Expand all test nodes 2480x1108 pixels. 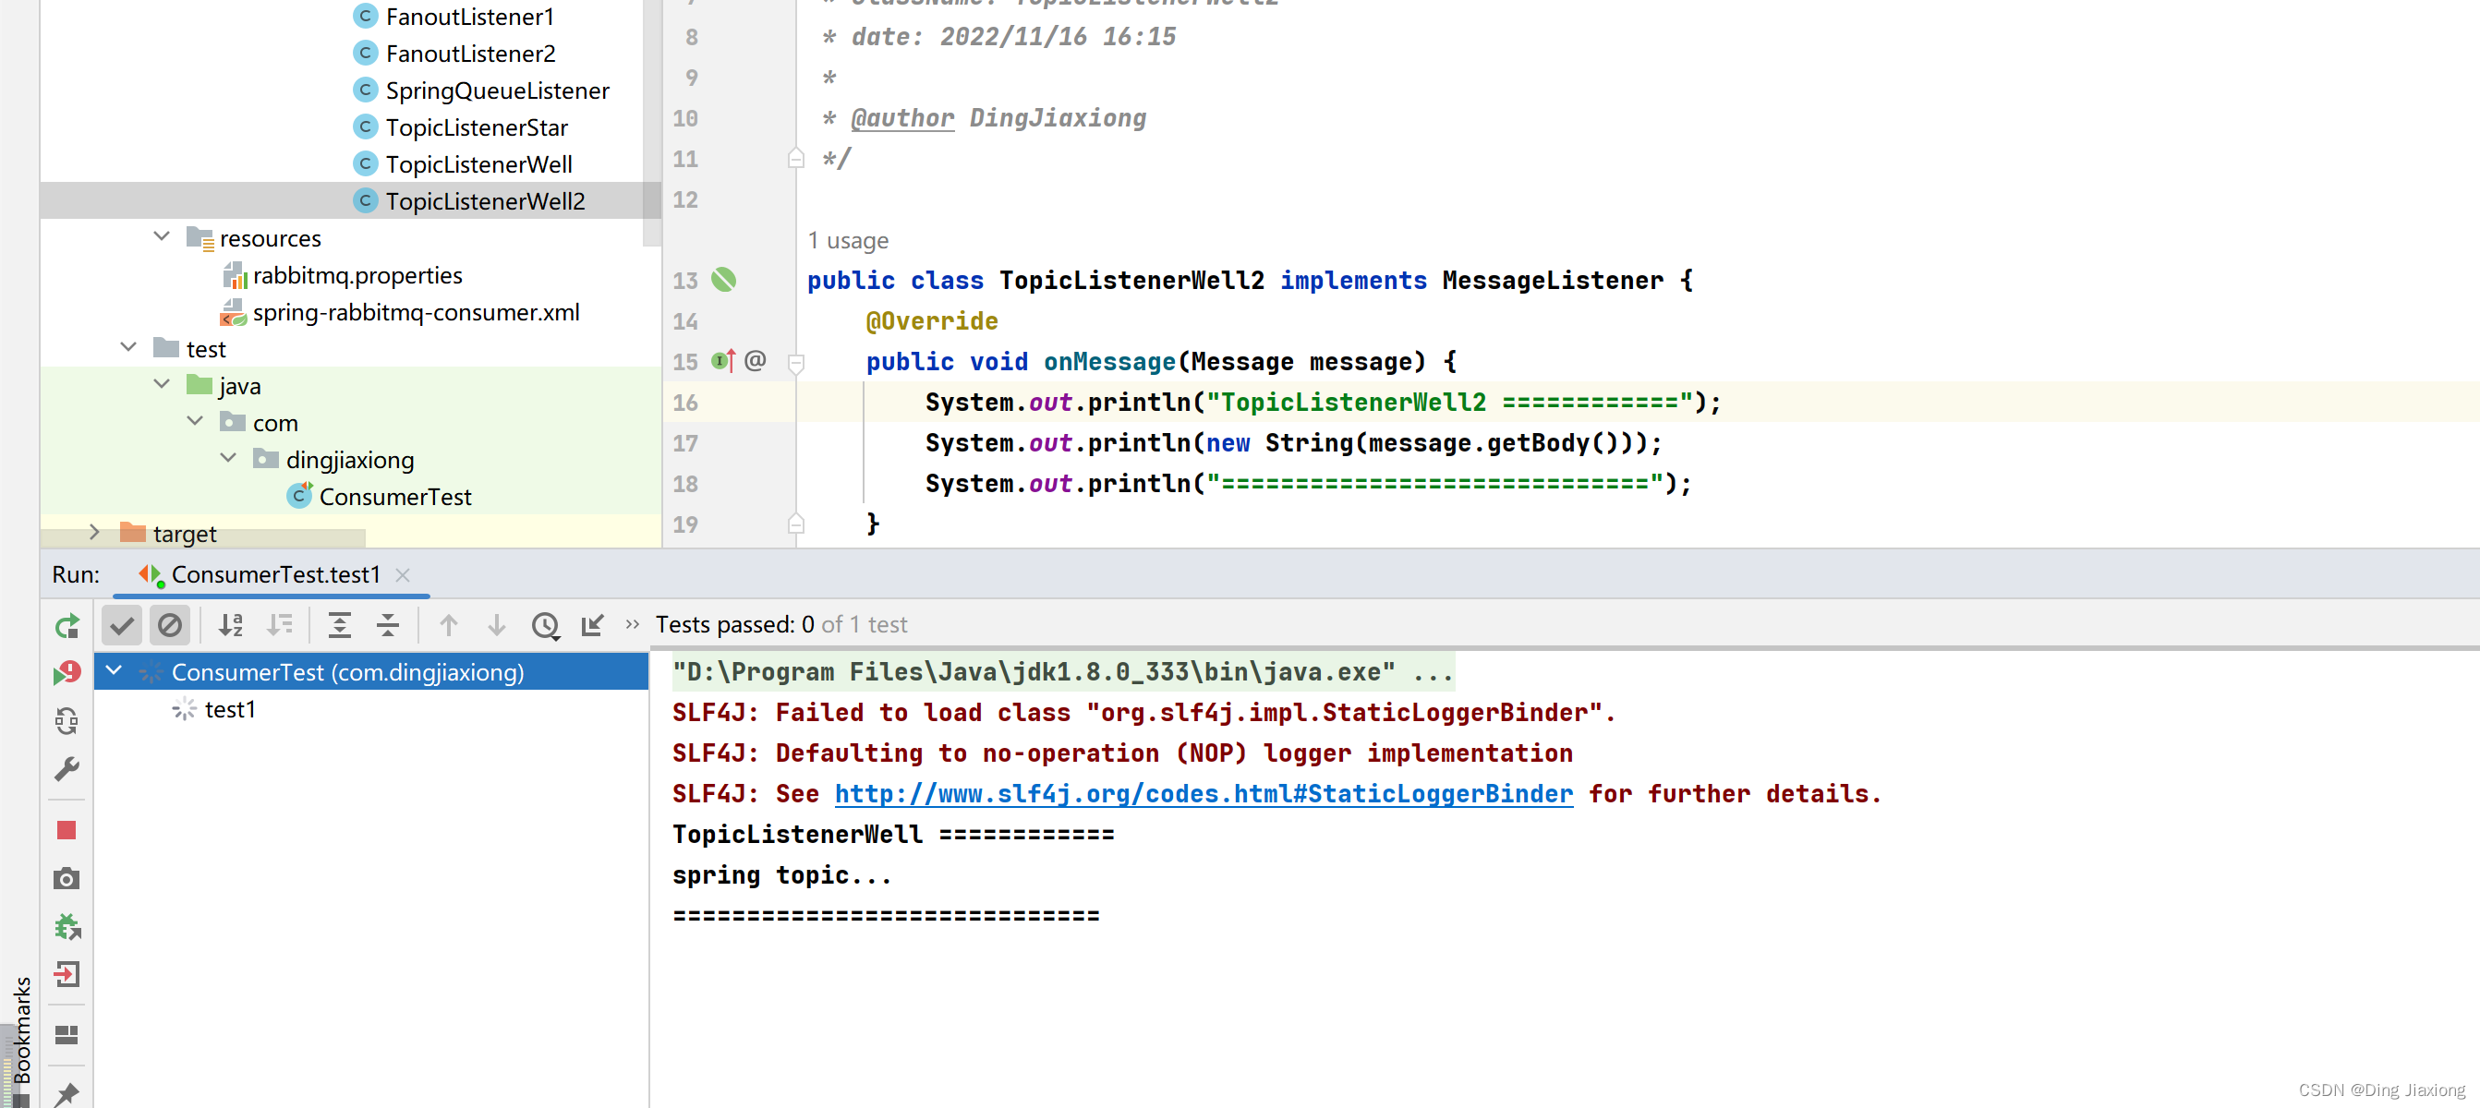click(x=340, y=626)
